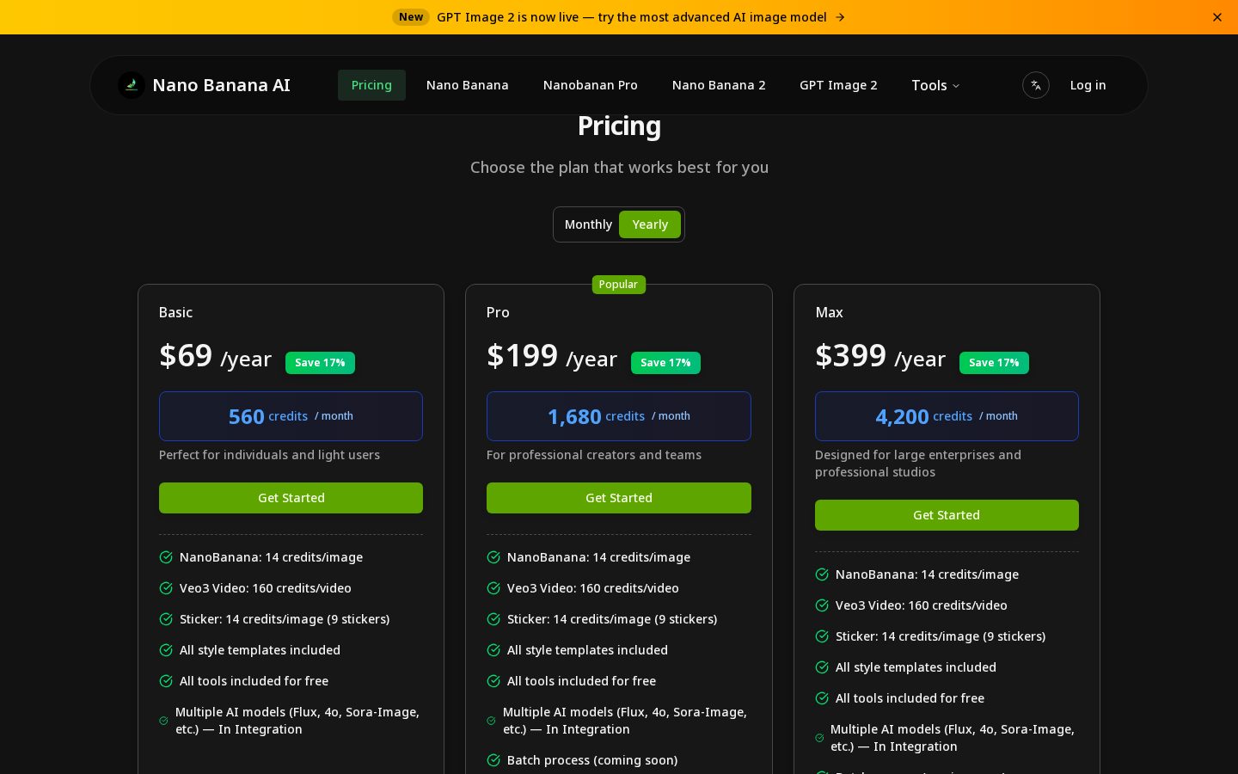Image resolution: width=1238 pixels, height=774 pixels.
Task: Click the Save 17% badge on Basic
Action: tap(320, 363)
